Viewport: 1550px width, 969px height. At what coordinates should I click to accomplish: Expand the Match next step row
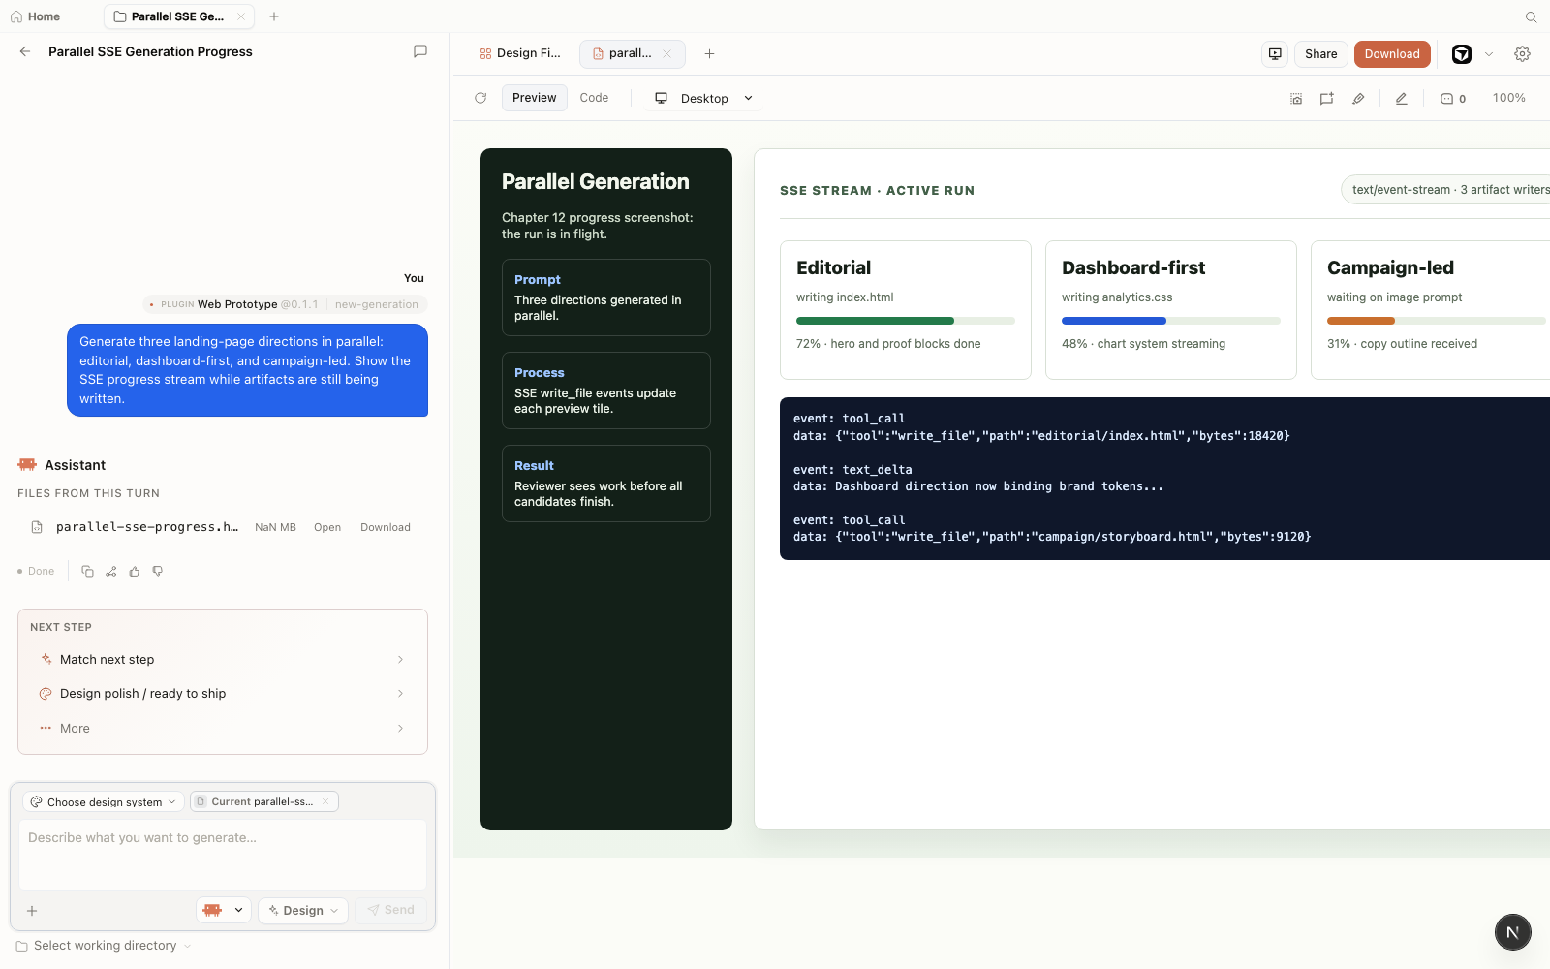coord(223,659)
